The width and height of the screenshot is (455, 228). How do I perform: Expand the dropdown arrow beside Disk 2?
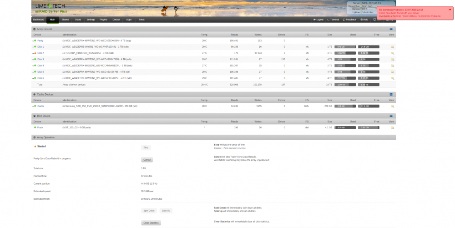33,54
